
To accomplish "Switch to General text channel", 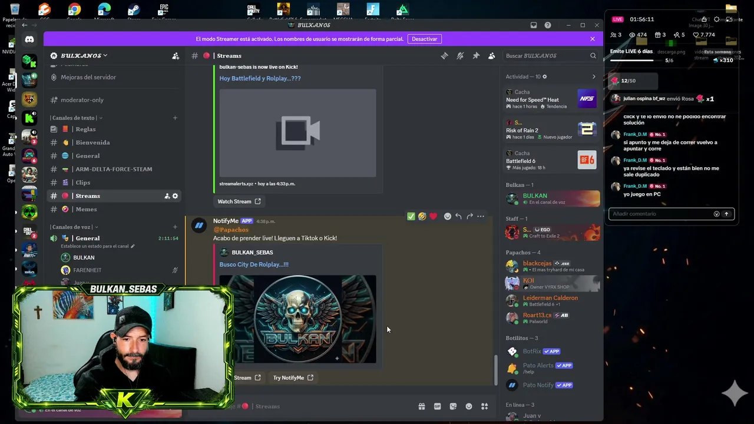I will 114,155.
